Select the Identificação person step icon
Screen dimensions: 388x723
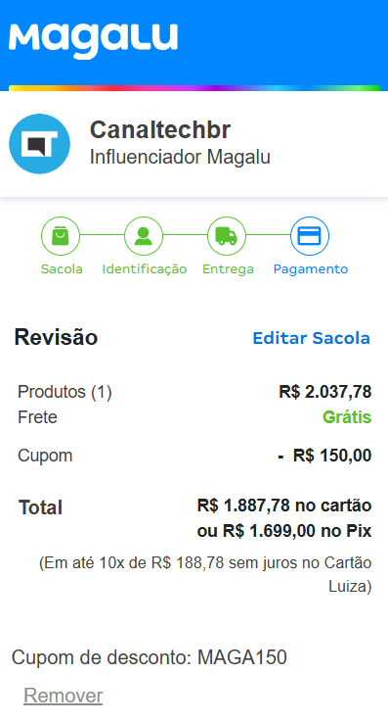pos(144,236)
